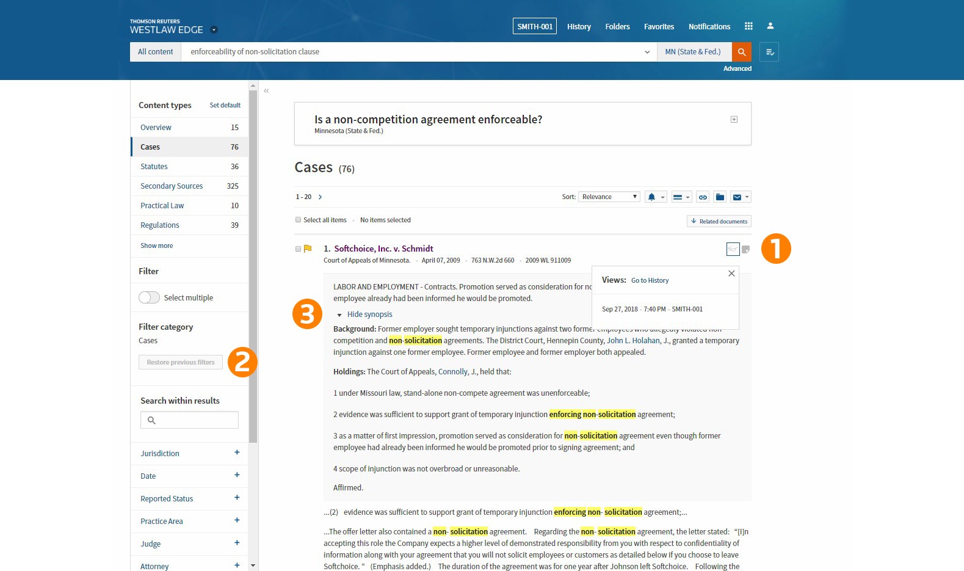Viewport: 964px width, 571px height.
Task: Click the sticky note icon beside Softchoice
Action: click(x=745, y=249)
